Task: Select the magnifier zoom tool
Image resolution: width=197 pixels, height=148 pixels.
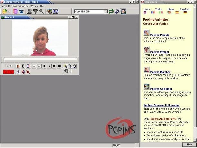Action: (x=70, y=66)
